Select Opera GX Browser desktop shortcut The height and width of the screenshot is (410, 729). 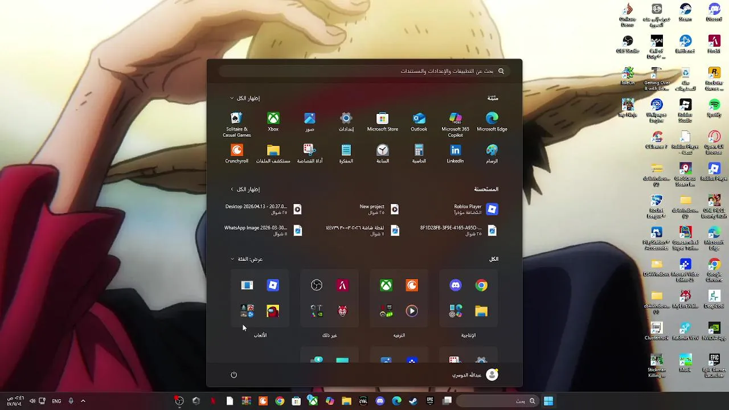[714, 142]
